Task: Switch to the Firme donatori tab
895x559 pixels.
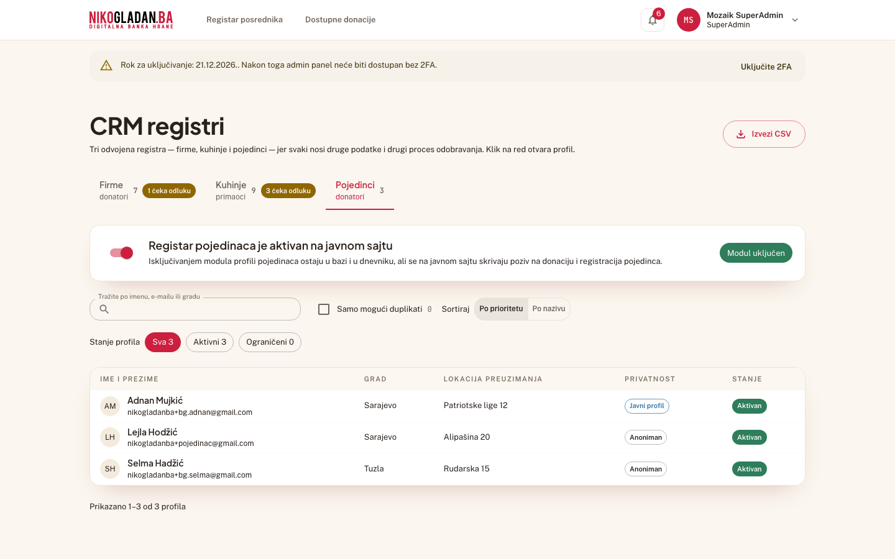Action: coord(147,191)
